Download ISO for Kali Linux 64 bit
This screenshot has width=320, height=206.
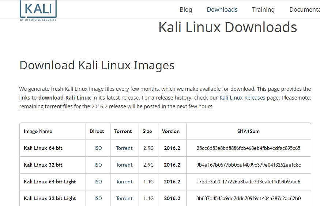(x=98, y=148)
